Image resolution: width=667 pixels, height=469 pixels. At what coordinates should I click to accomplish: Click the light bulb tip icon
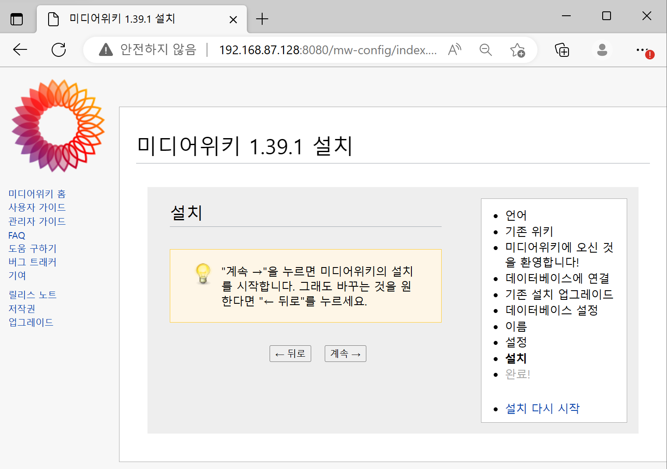[x=203, y=274]
